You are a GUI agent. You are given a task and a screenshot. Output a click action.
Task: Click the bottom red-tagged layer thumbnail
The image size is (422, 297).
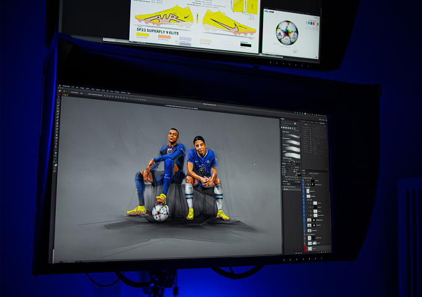point(310,249)
